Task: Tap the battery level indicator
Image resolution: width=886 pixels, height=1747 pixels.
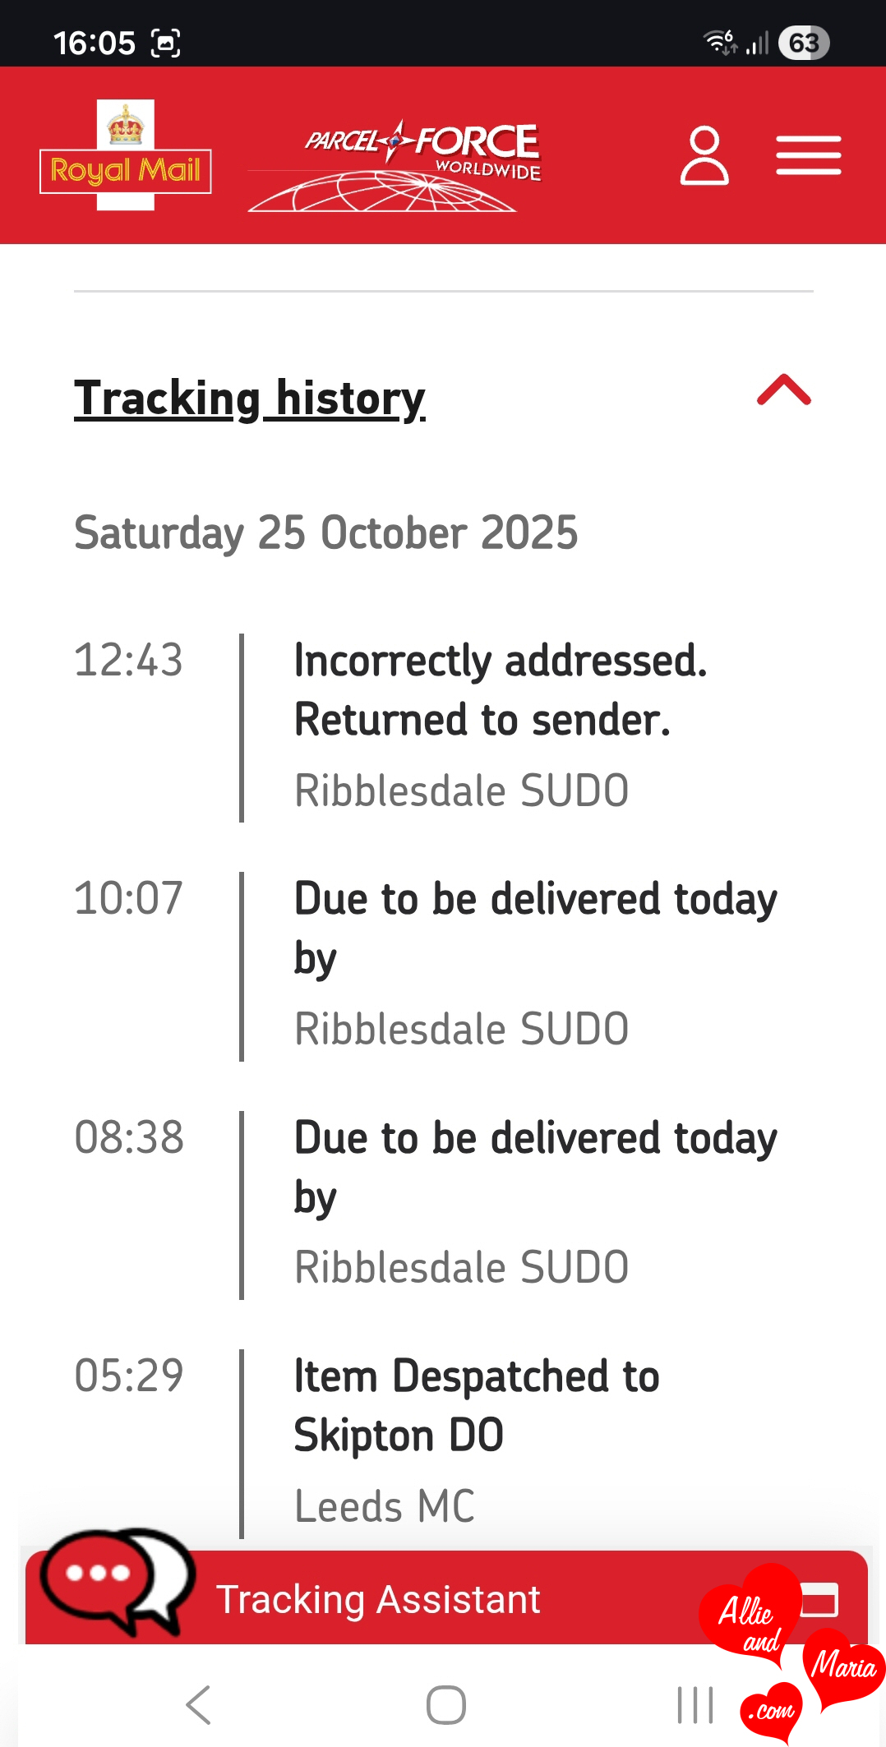Action: tap(803, 43)
